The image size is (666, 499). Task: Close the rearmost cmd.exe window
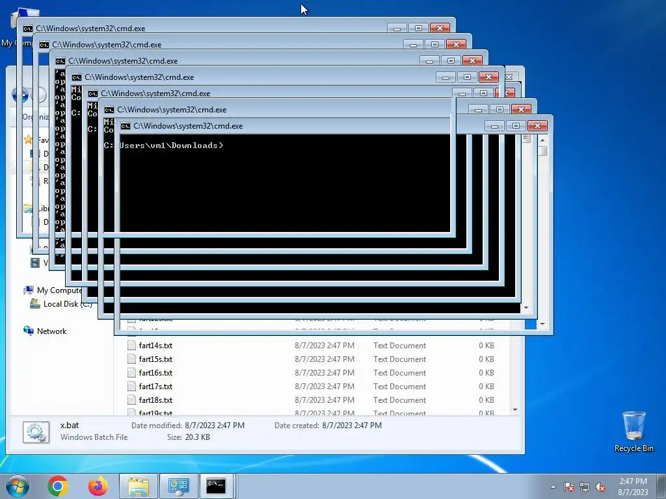[440, 29]
